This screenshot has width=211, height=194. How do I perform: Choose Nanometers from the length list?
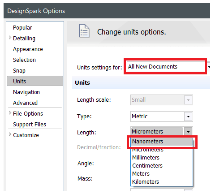pos(162,142)
